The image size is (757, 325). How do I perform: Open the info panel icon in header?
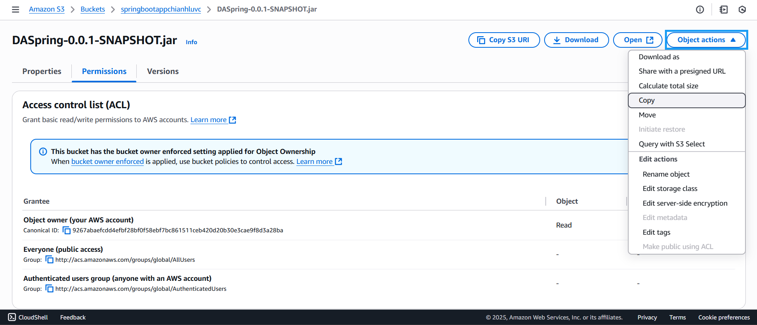point(700,10)
